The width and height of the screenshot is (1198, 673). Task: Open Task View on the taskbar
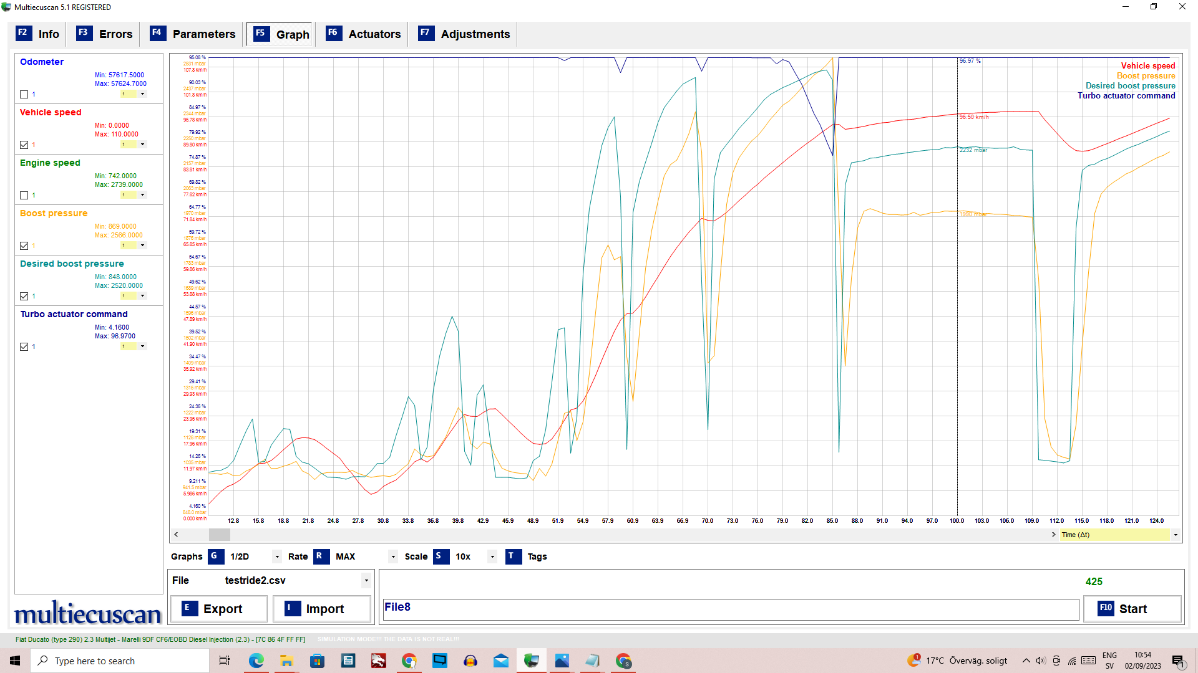(225, 661)
